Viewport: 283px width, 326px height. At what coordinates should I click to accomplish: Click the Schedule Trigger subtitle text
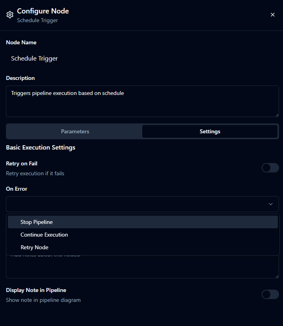(37, 20)
